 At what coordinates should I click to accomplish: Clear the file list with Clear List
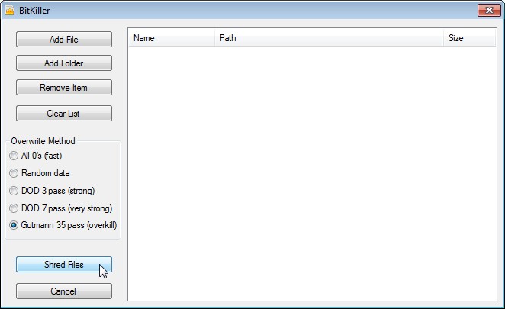point(64,114)
